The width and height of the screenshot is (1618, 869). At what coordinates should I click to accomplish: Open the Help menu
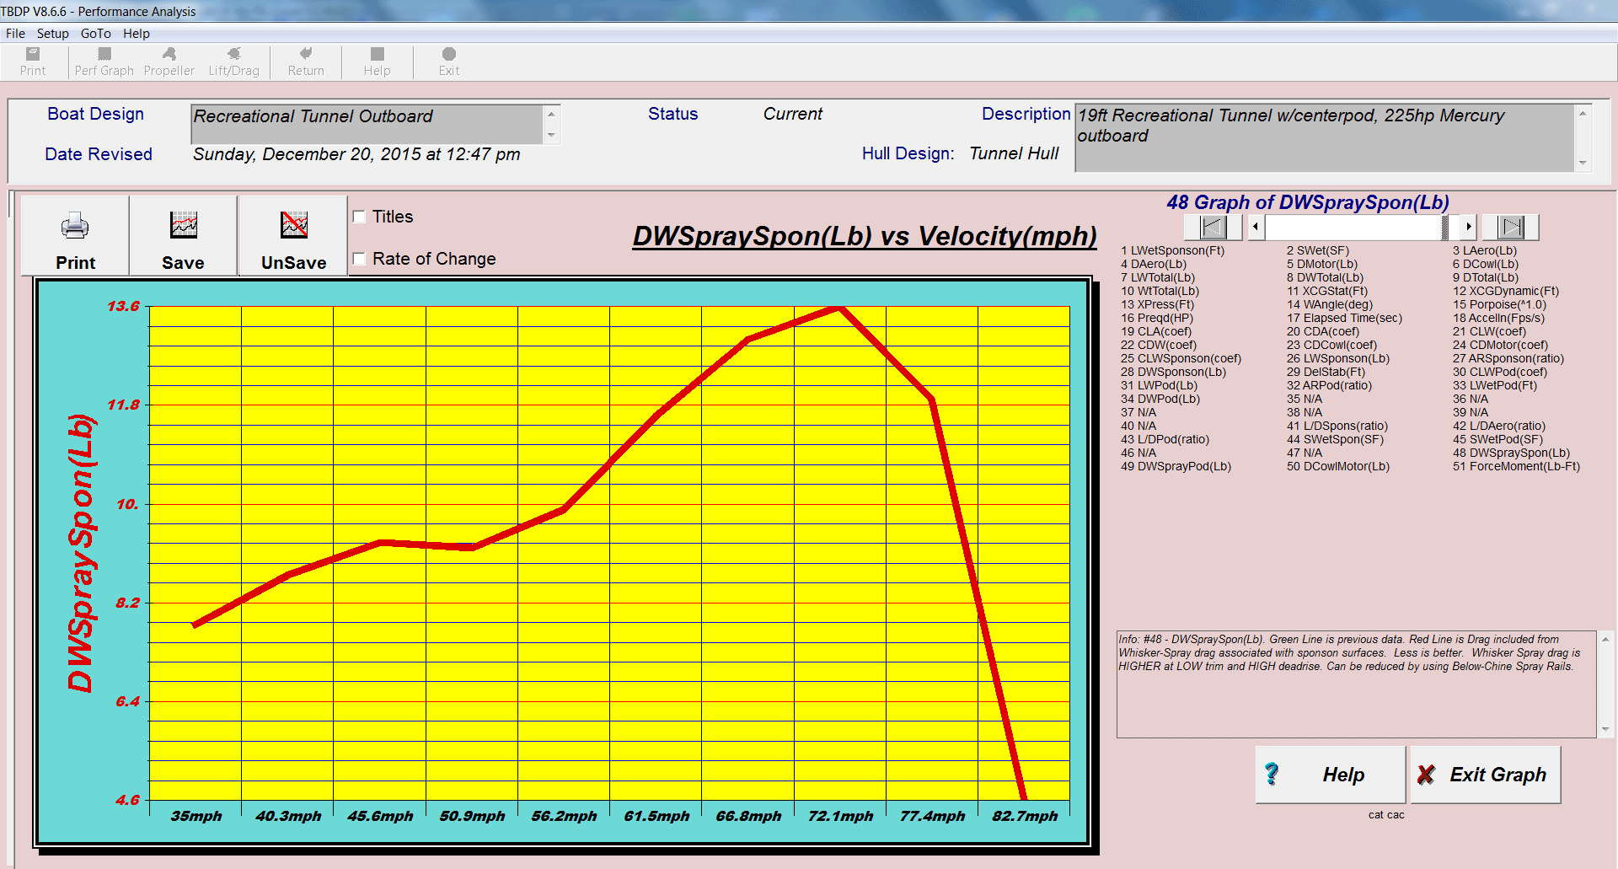point(137,34)
